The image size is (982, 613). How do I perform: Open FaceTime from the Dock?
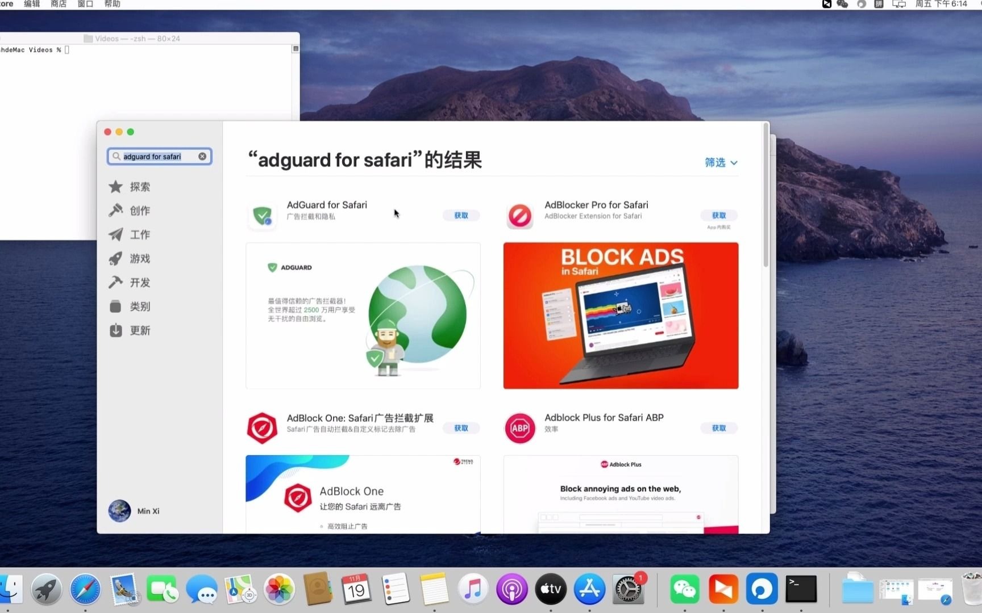163,589
